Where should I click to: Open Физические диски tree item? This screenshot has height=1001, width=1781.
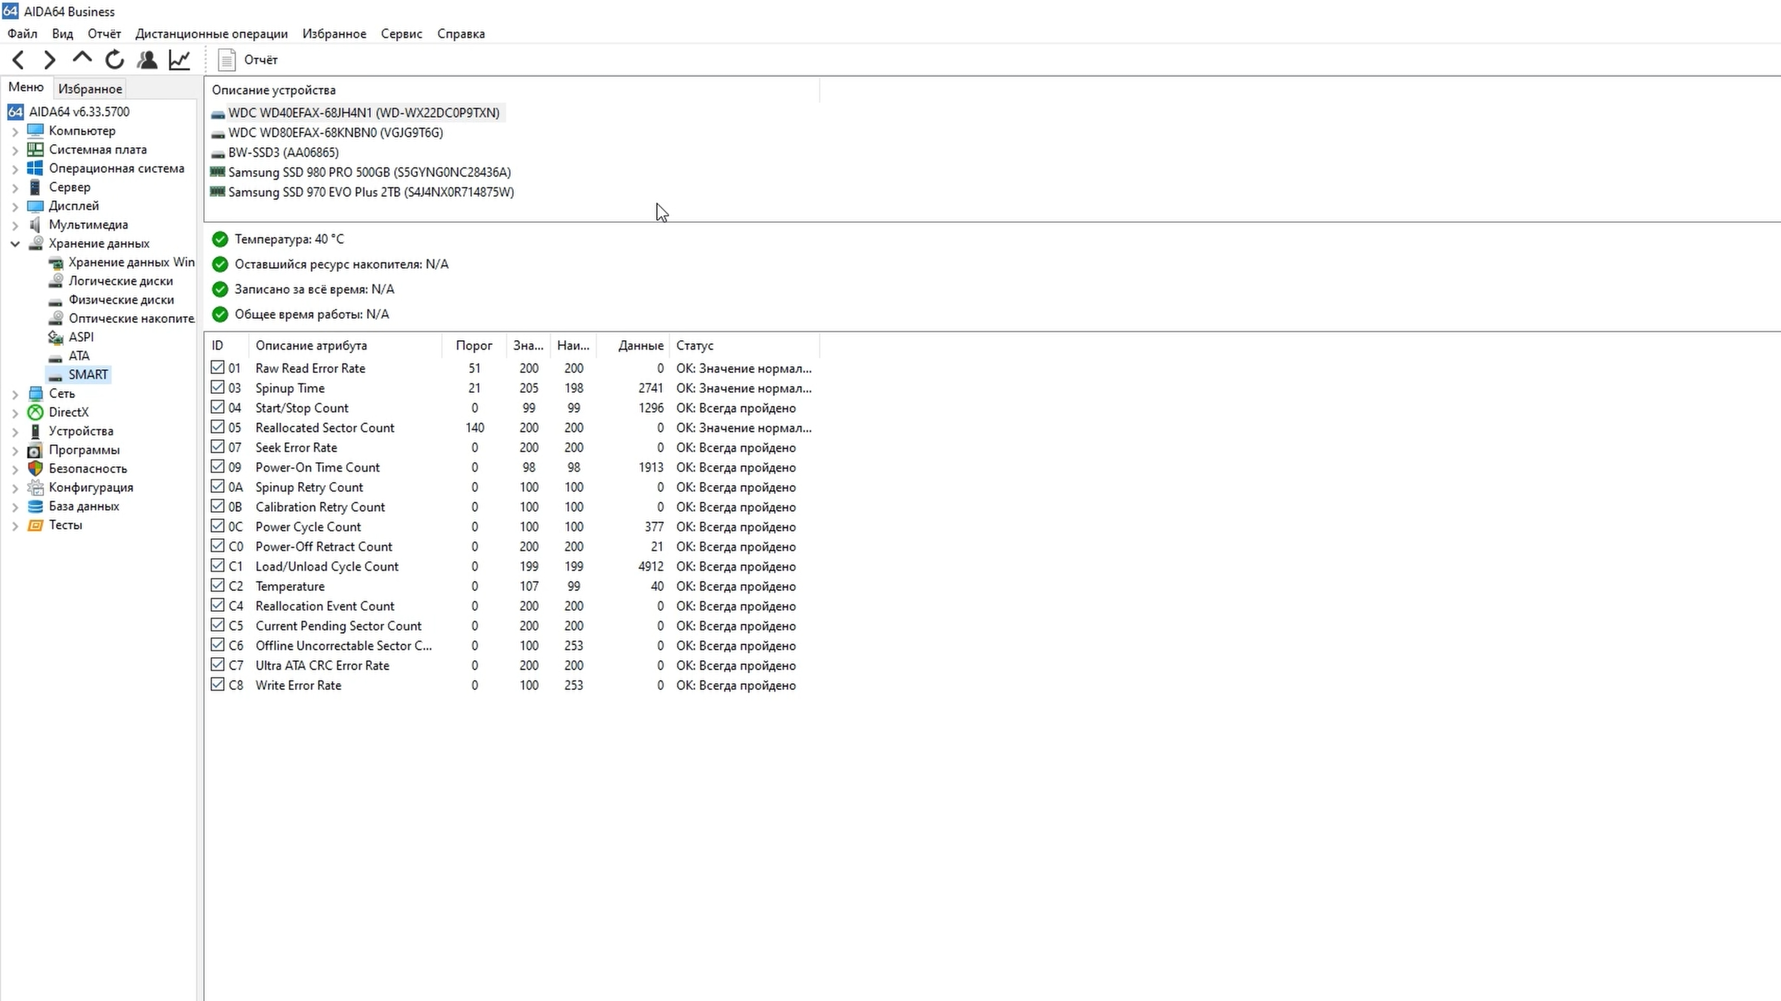click(x=121, y=300)
